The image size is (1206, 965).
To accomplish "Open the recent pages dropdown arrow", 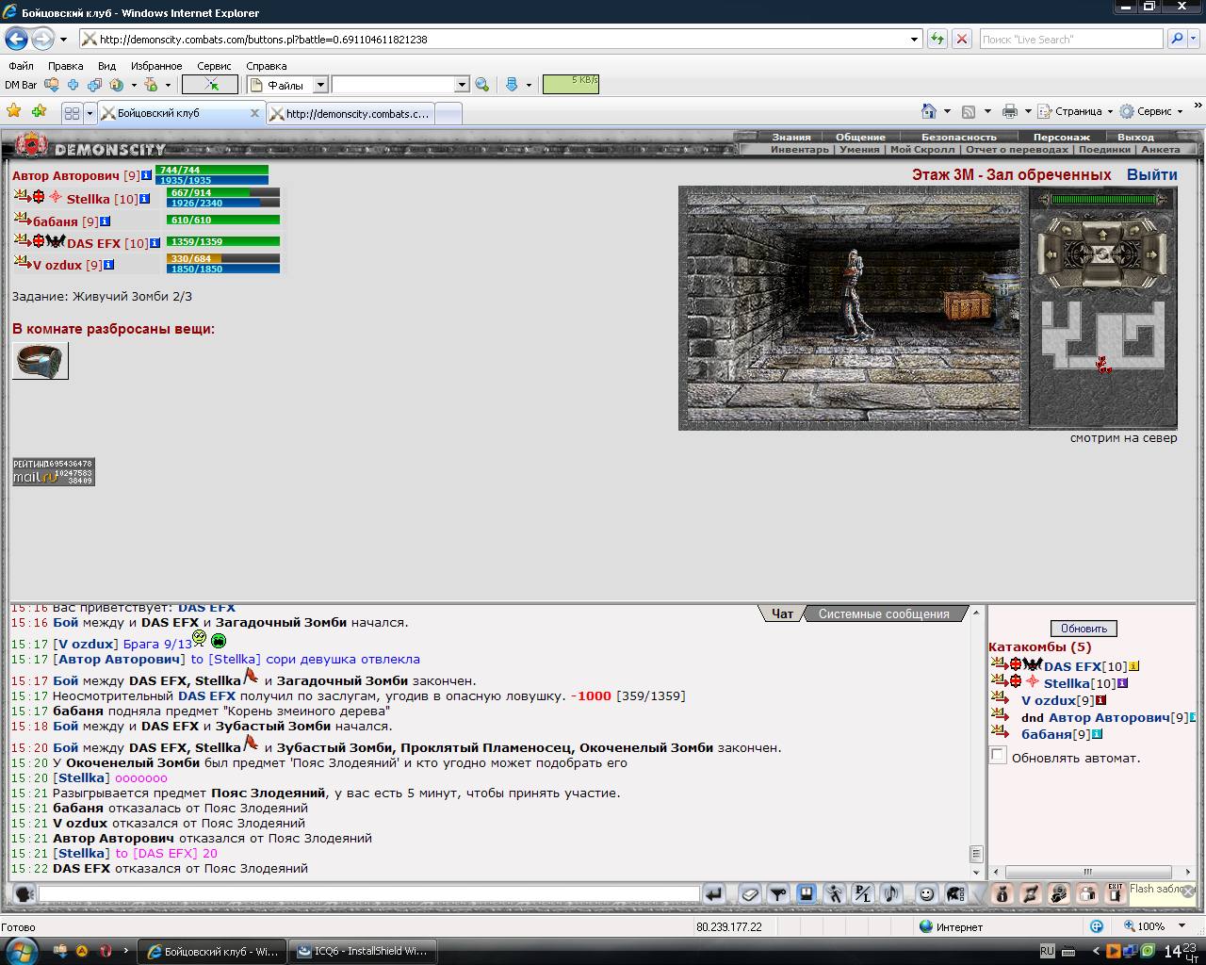I will click(x=63, y=40).
